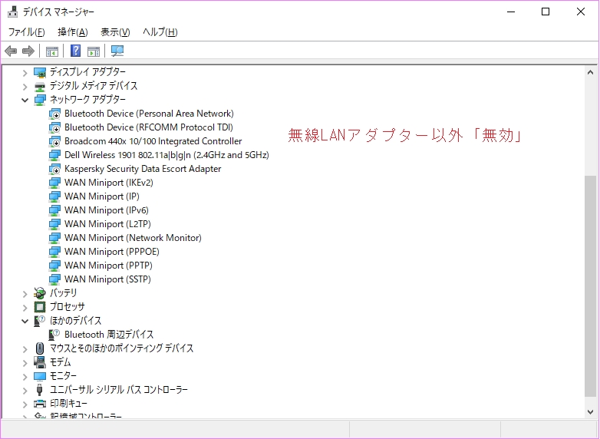Select Dell Wireless 1901 802.11a|b|g|n adapter

tap(166, 155)
